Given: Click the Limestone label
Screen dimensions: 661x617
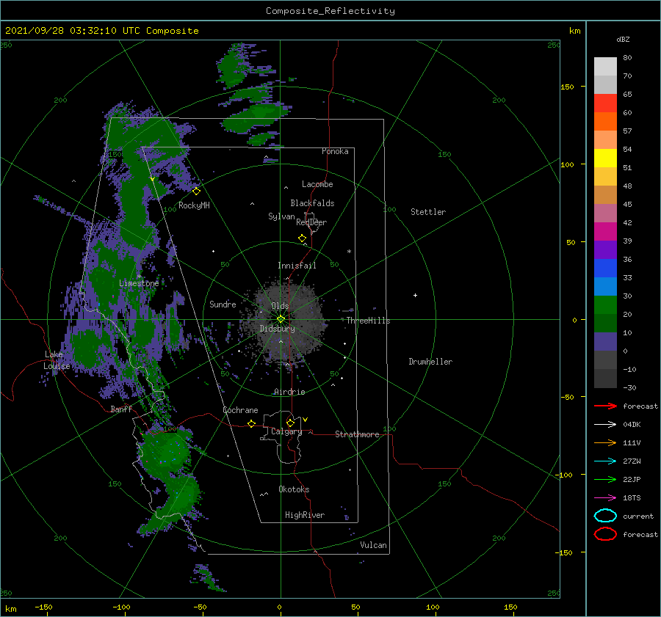Looking at the screenshot, I should [139, 283].
